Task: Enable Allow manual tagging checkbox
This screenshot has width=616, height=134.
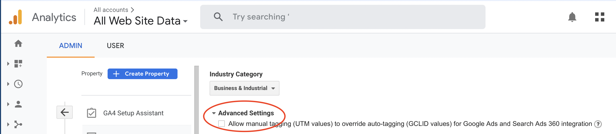Action: [x=222, y=124]
